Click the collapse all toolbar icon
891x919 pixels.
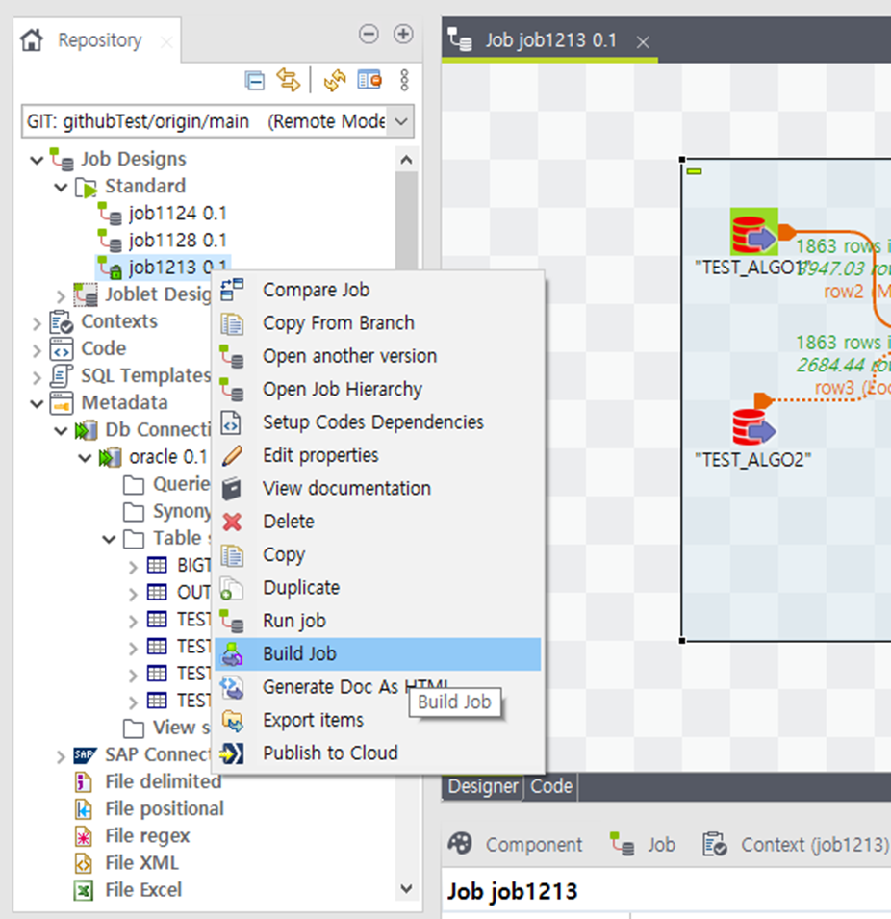255,80
